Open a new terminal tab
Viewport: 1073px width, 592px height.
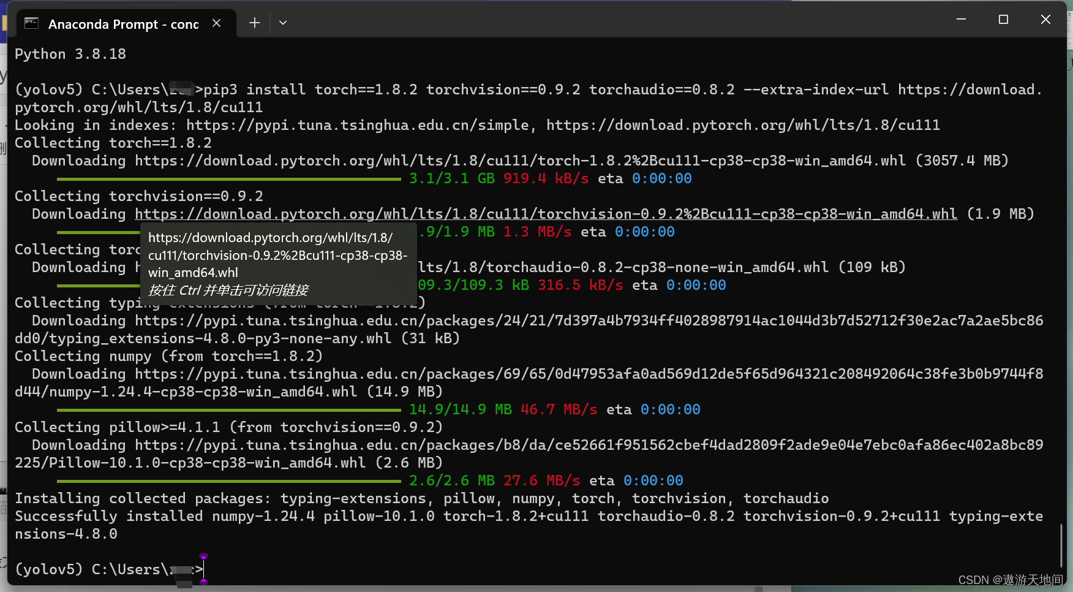pyautogui.click(x=255, y=23)
